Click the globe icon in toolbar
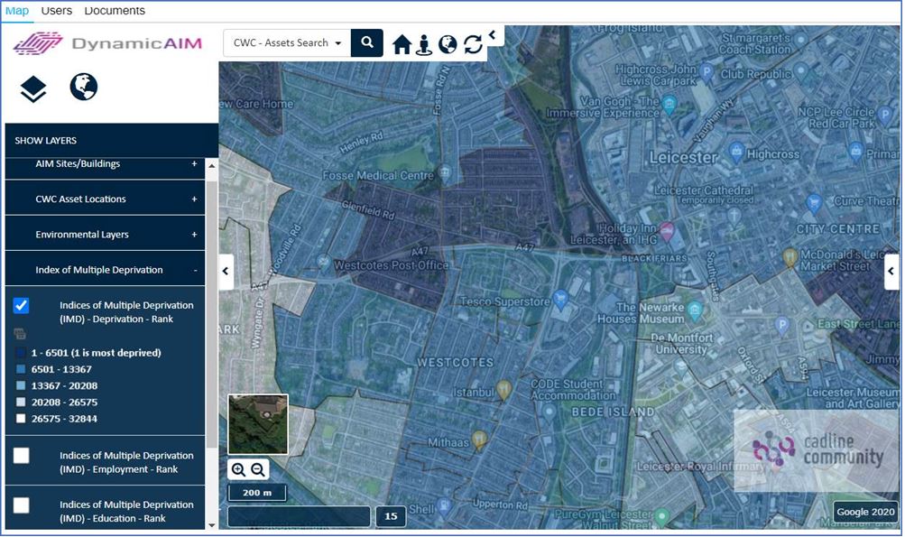Viewport: 905px width, 537px height. 448,44
